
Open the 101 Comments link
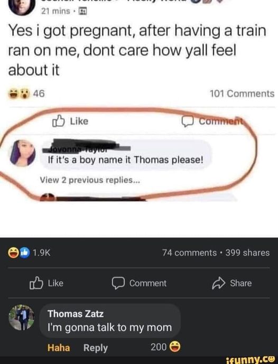click(x=242, y=94)
